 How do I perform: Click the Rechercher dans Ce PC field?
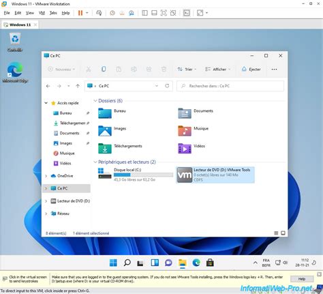[x=230, y=86]
